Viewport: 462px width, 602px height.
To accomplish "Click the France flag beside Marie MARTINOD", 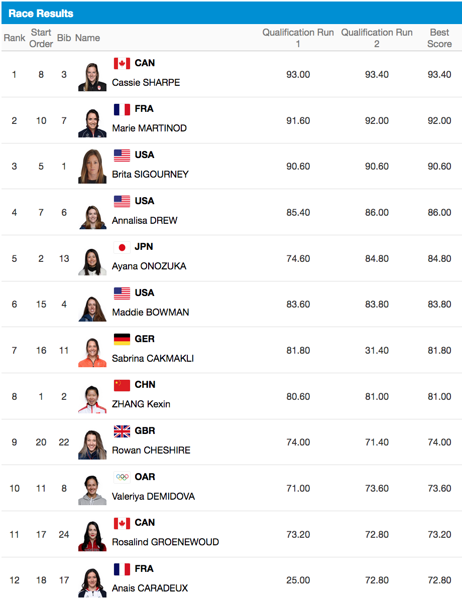I will 122,109.
